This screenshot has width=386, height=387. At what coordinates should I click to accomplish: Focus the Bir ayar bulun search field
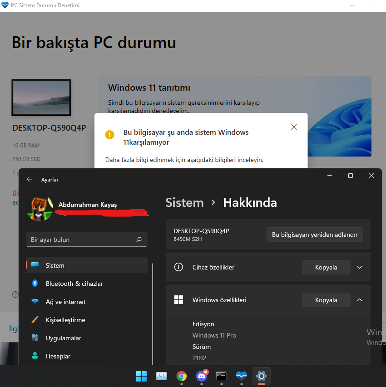87,240
